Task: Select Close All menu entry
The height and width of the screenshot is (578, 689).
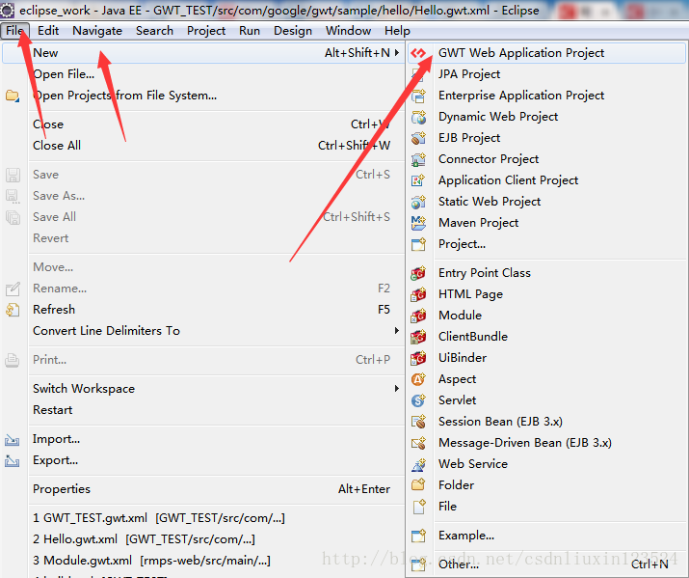Action: 203,146
